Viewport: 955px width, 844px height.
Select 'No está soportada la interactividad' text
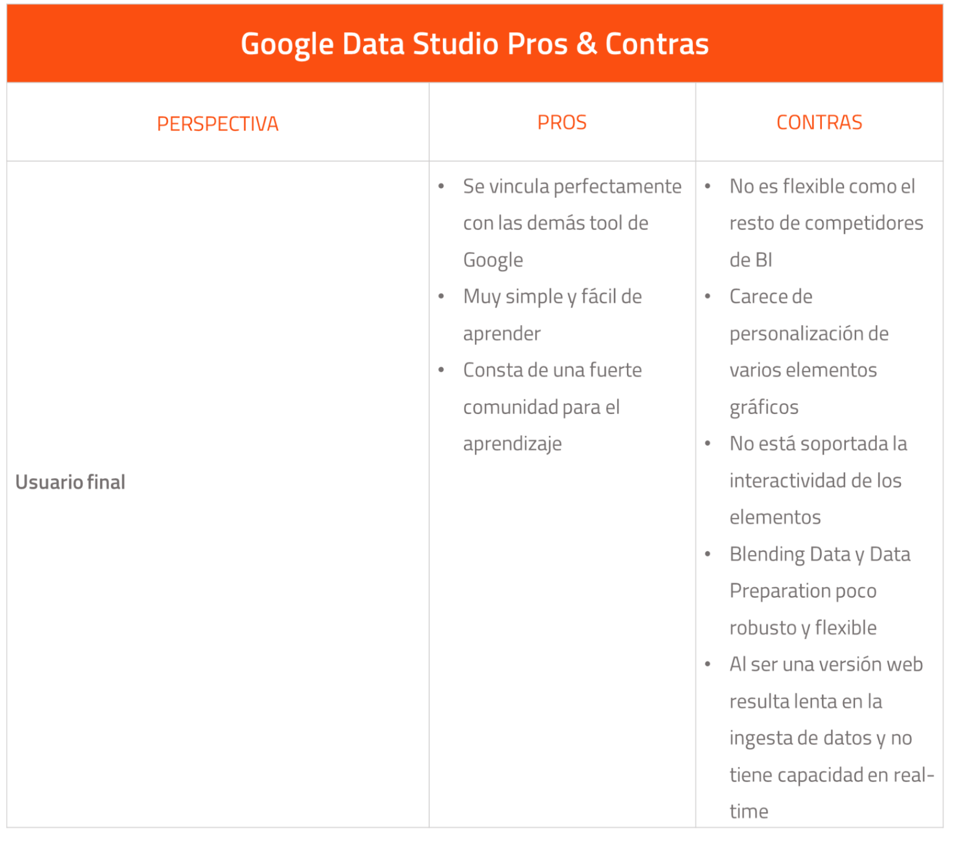818,444
